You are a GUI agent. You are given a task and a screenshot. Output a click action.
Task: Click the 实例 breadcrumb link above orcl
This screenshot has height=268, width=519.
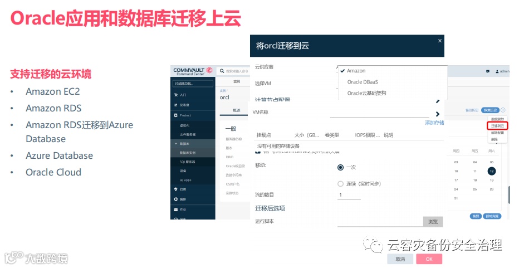[x=223, y=90]
